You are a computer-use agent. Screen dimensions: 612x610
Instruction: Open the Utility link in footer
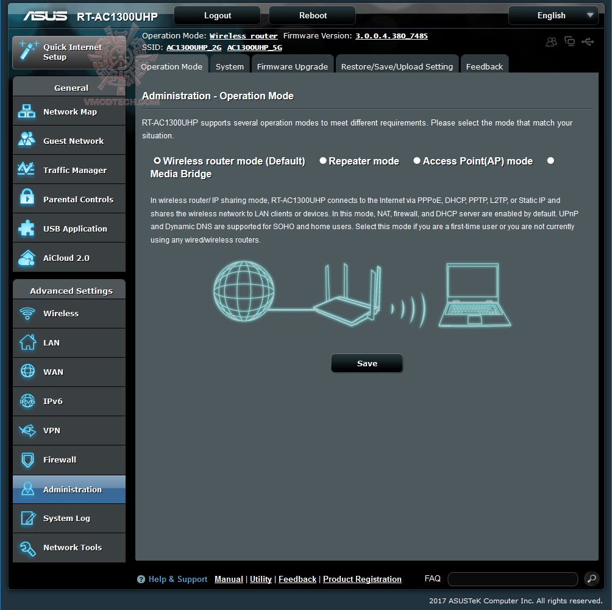(x=261, y=579)
